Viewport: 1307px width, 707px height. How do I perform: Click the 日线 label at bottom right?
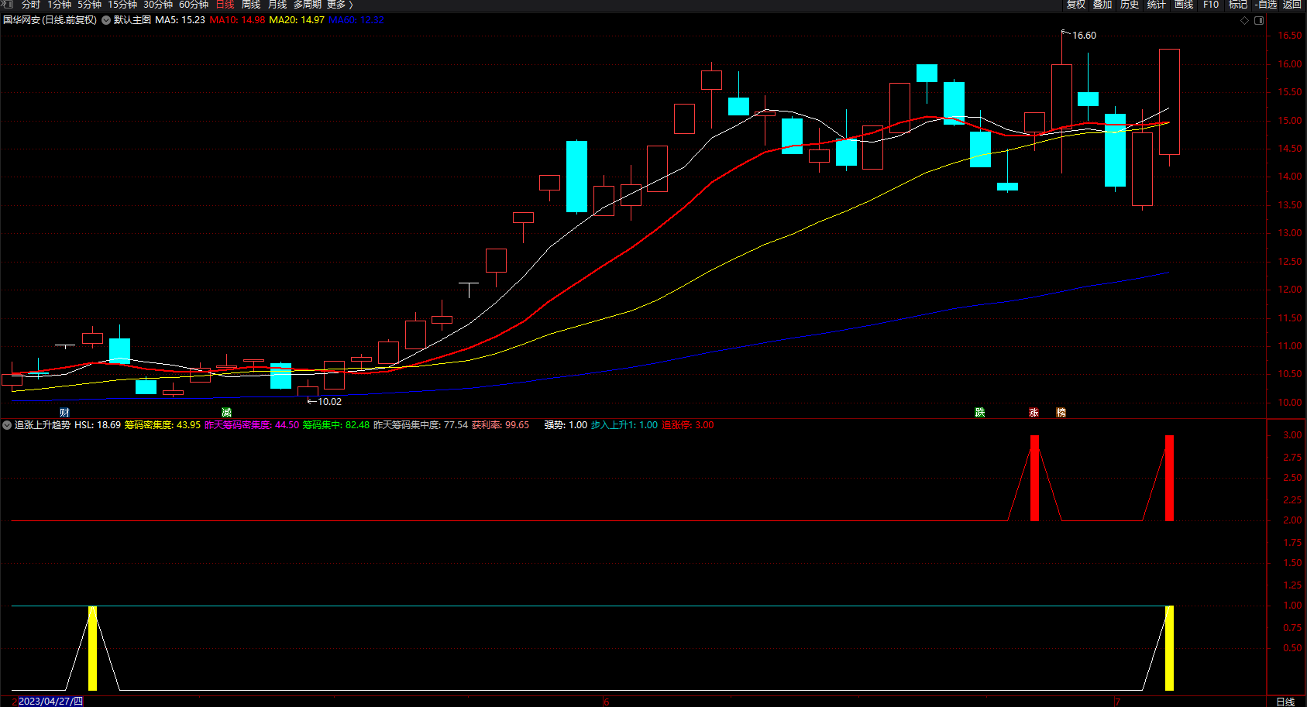(x=1285, y=702)
